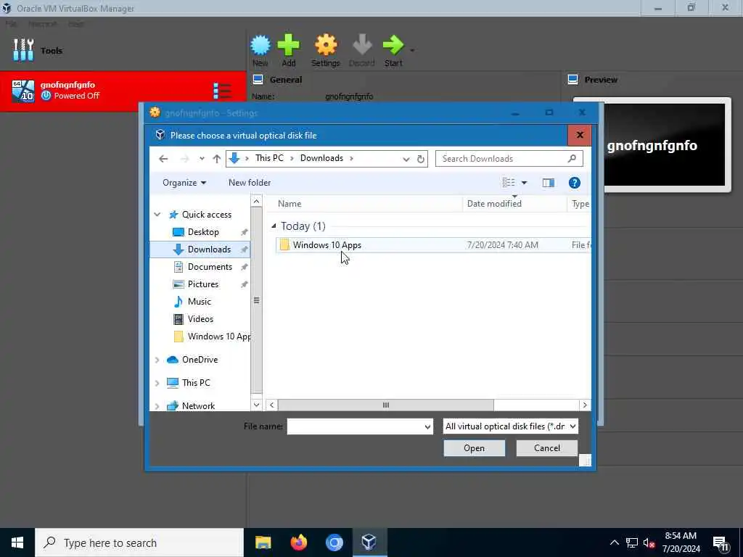Select Pictures in navigation pane
This screenshot has width=743, height=557.
point(203,284)
